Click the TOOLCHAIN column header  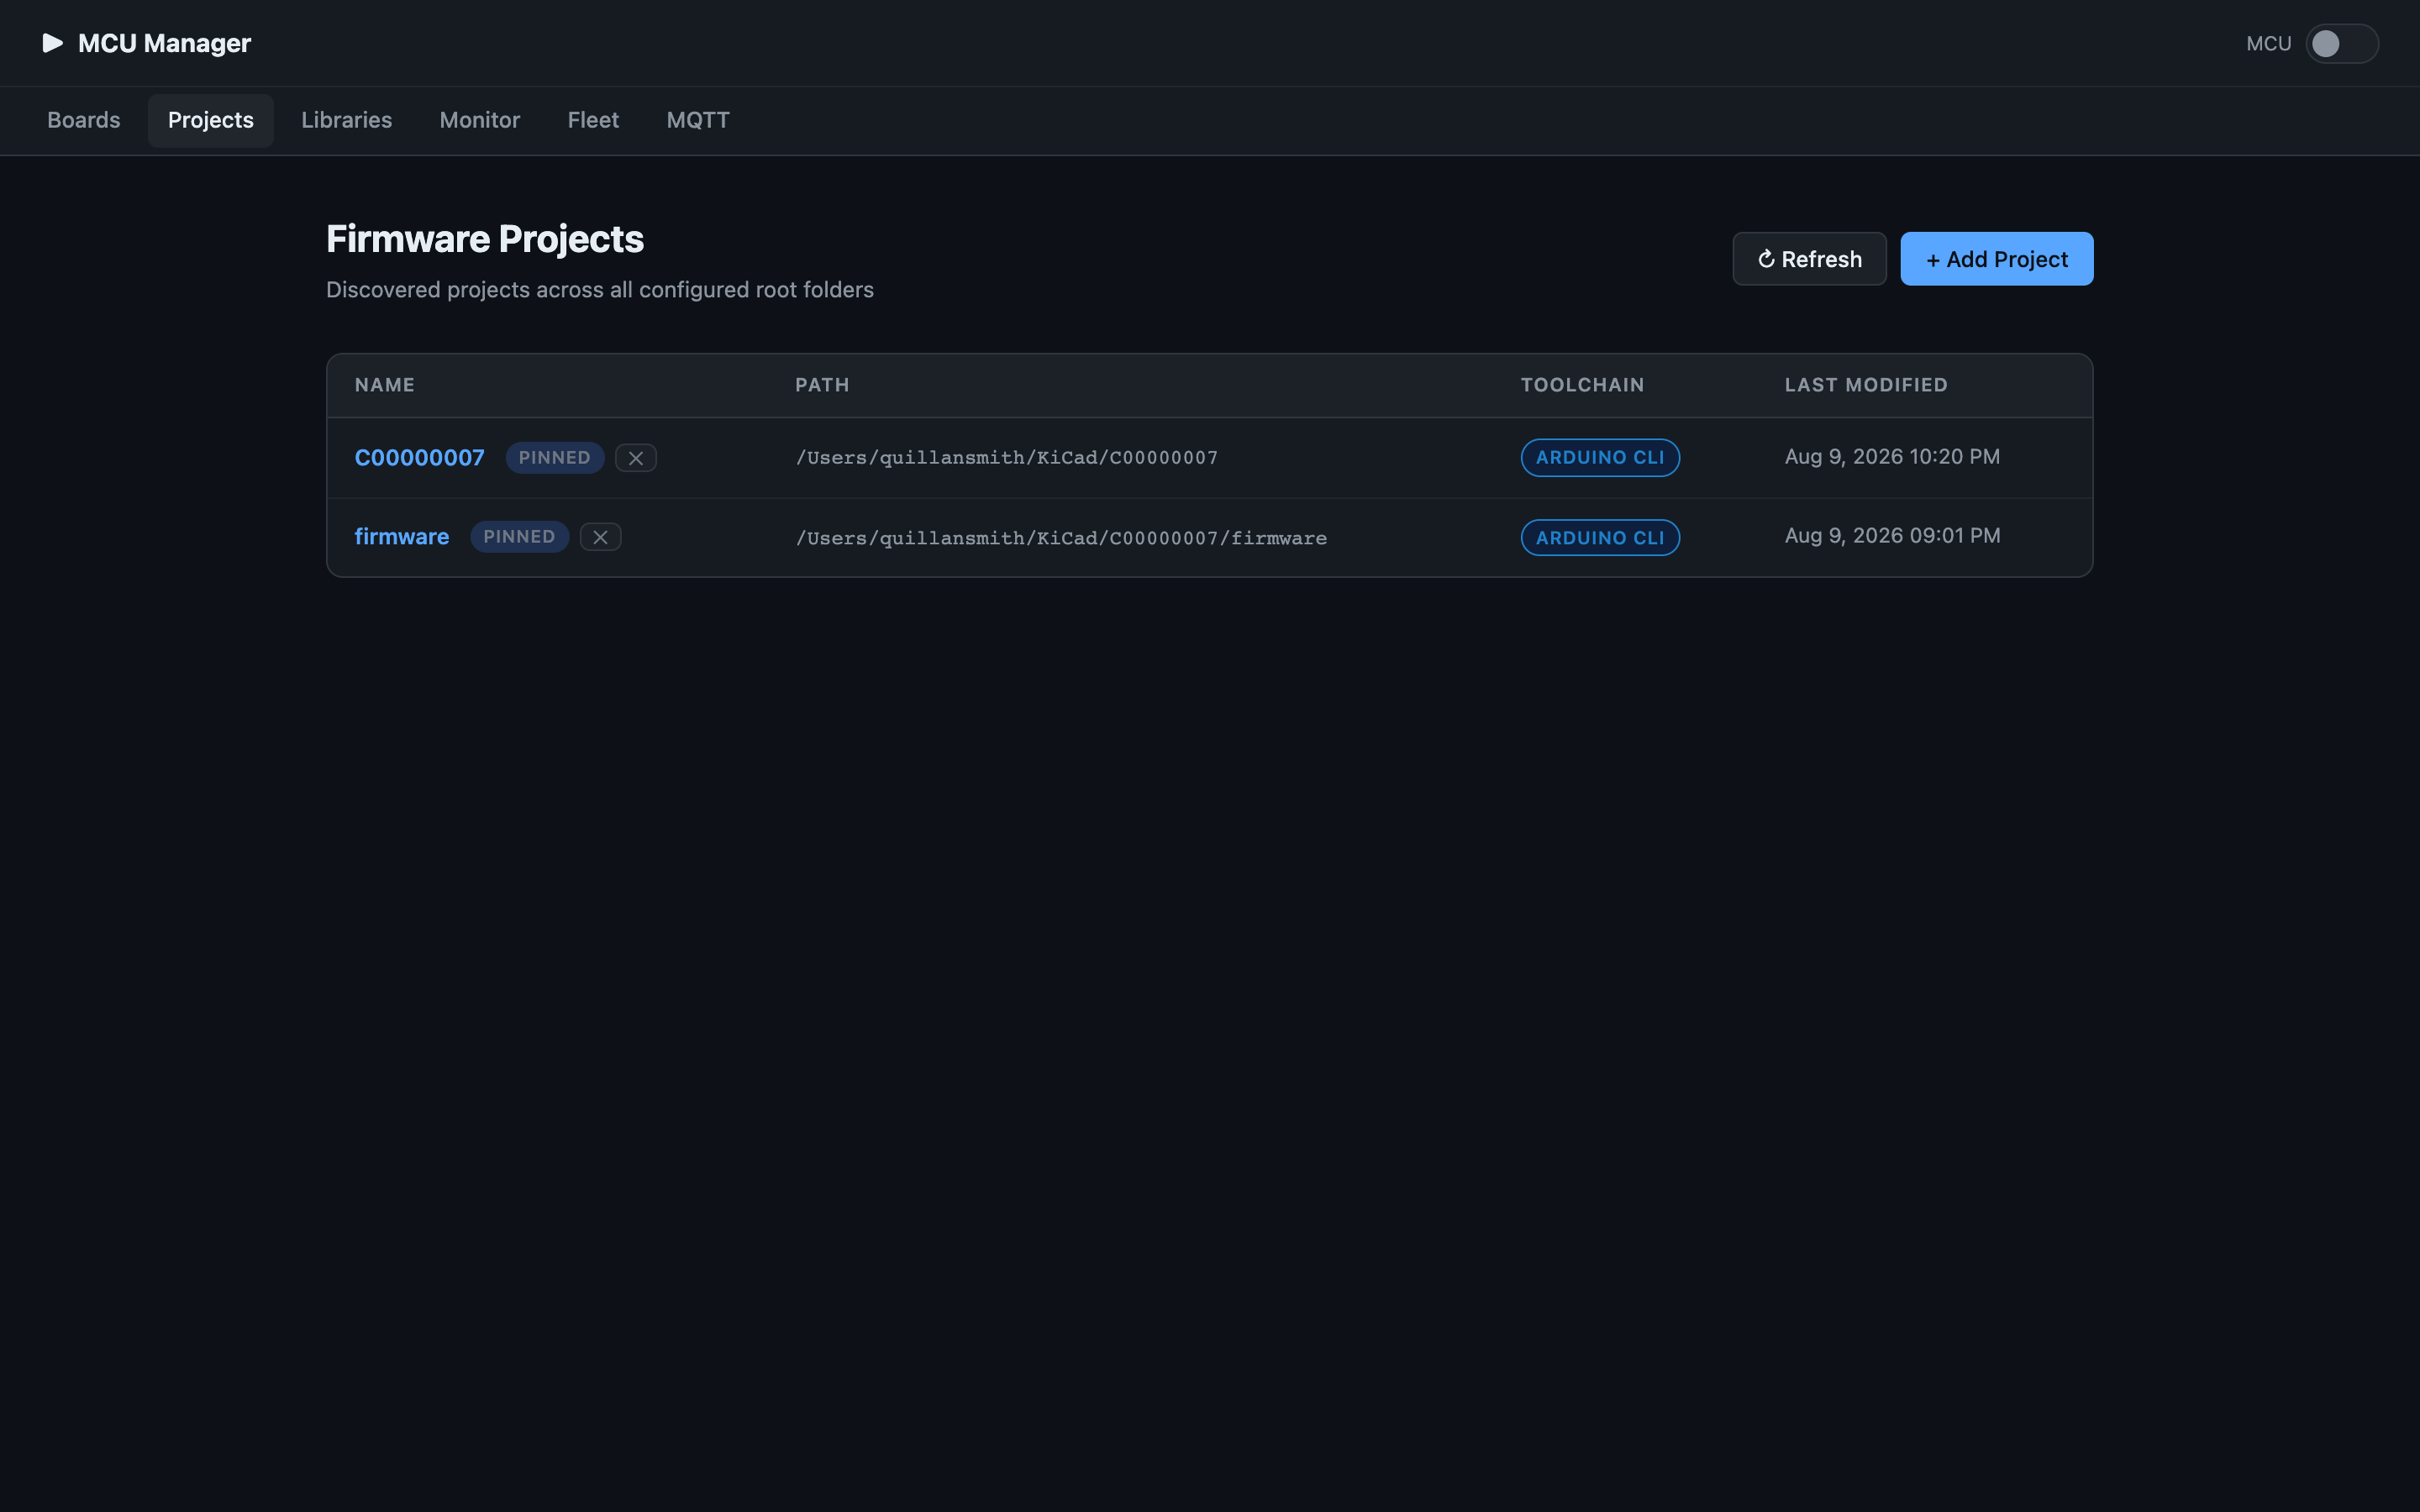click(1583, 385)
